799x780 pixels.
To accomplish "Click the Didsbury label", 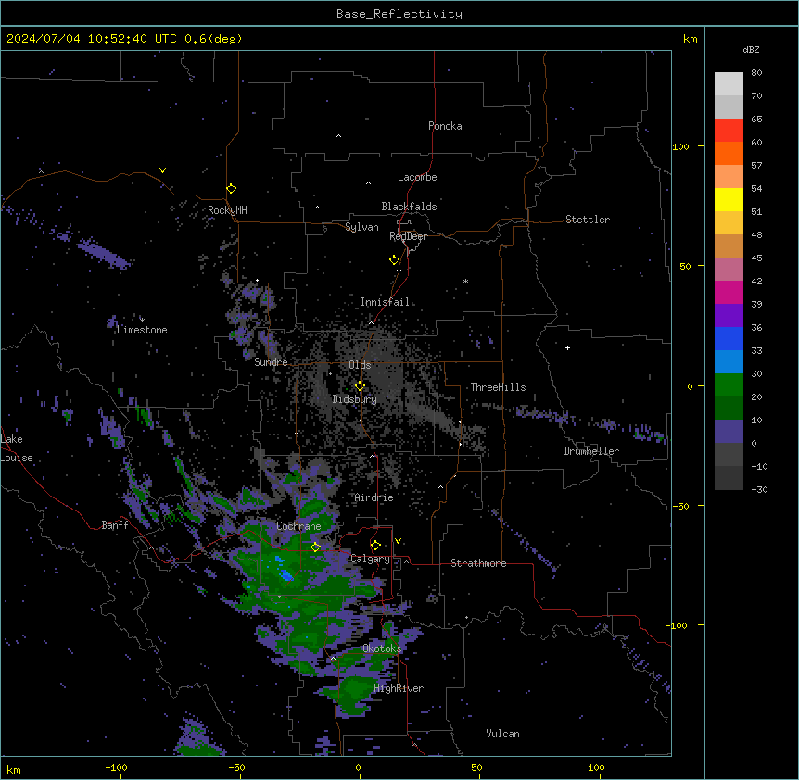I will (x=355, y=399).
